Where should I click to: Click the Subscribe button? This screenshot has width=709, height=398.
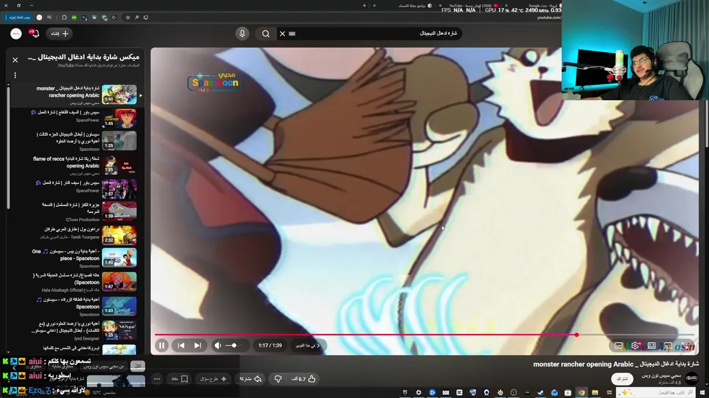click(622, 379)
